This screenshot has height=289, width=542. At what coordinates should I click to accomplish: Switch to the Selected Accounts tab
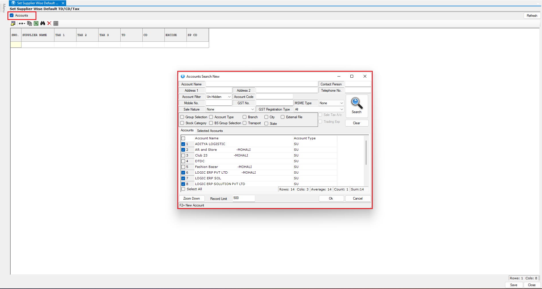(210, 131)
